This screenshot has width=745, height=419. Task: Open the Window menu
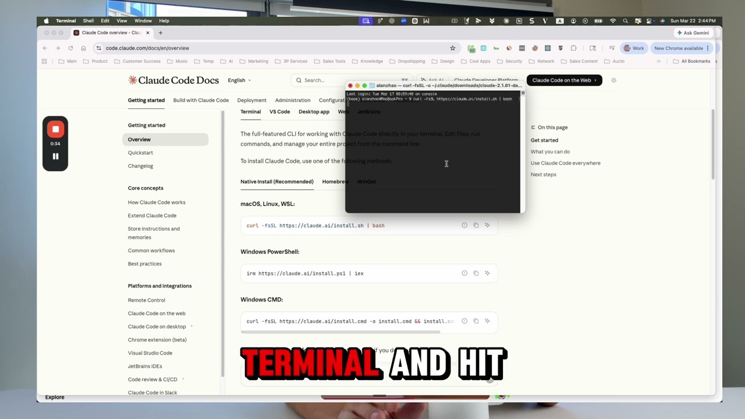143,21
